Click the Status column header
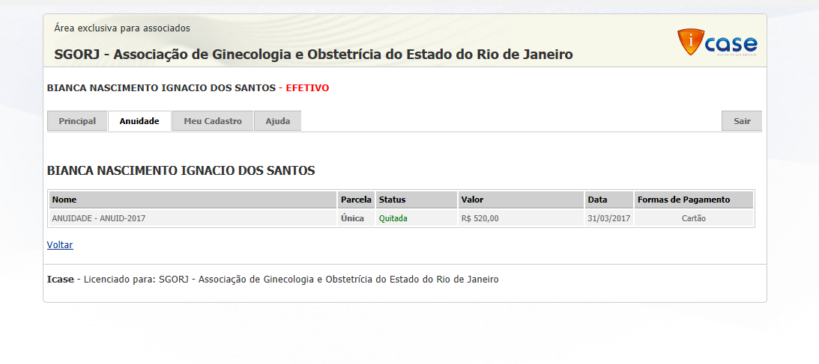The width and height of the screenshot is (819, 364). point(392,200)
